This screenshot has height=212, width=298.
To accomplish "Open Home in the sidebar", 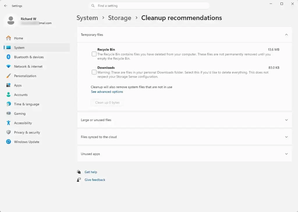I will point(37,38).
